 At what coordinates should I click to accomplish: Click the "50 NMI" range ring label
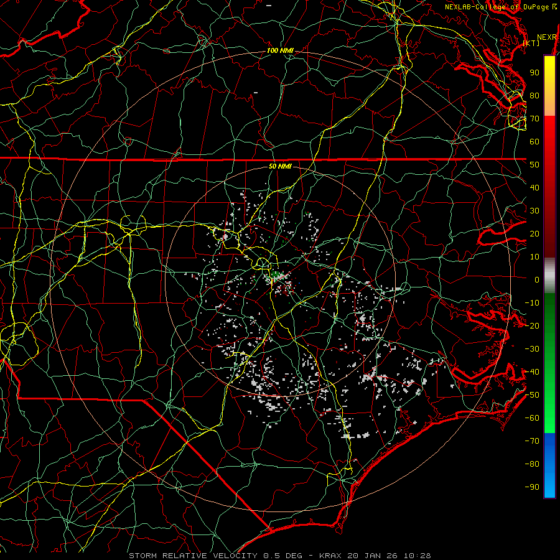click(280, 166)
